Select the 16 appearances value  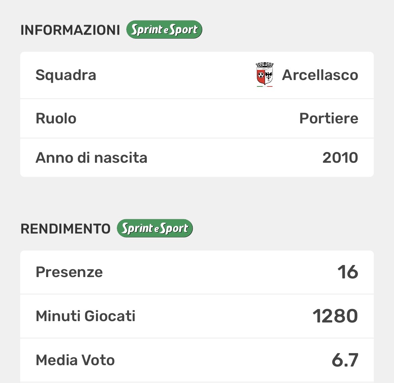[348, 272]
